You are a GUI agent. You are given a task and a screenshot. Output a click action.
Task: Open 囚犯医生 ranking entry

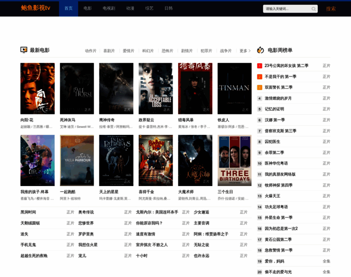[x=272, y=142]
